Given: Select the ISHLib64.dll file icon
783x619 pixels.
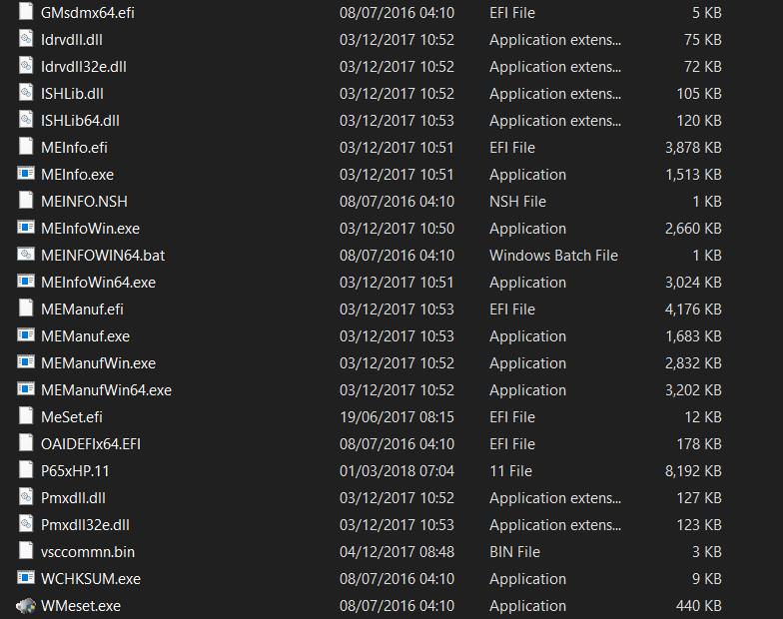Looking at the screenshot, I should click(26, 121).
